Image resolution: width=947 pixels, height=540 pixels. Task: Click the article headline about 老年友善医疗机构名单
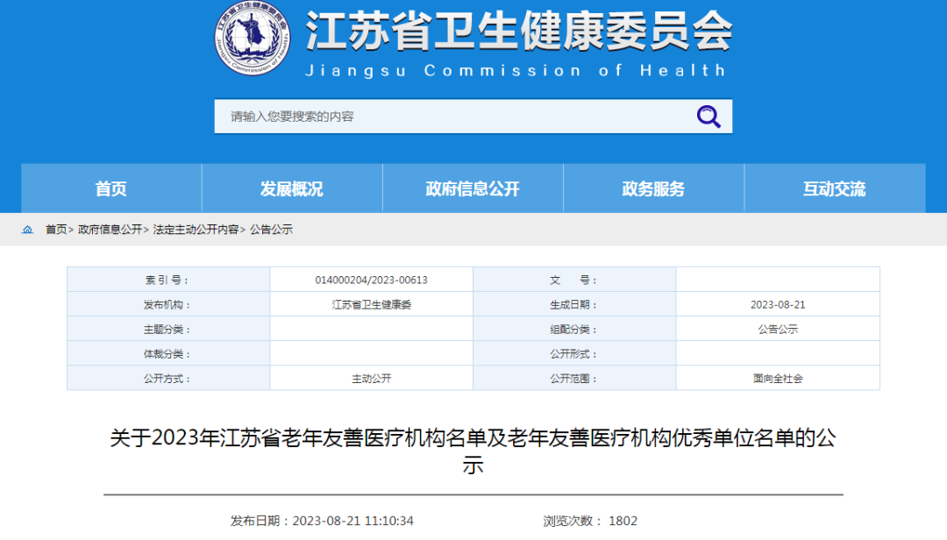tap(473, 451)
